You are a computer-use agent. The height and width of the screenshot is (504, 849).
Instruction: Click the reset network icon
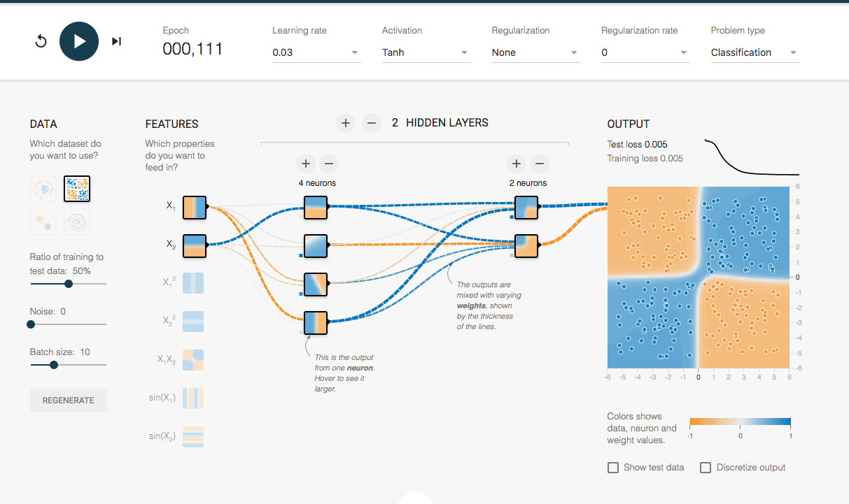41,41
